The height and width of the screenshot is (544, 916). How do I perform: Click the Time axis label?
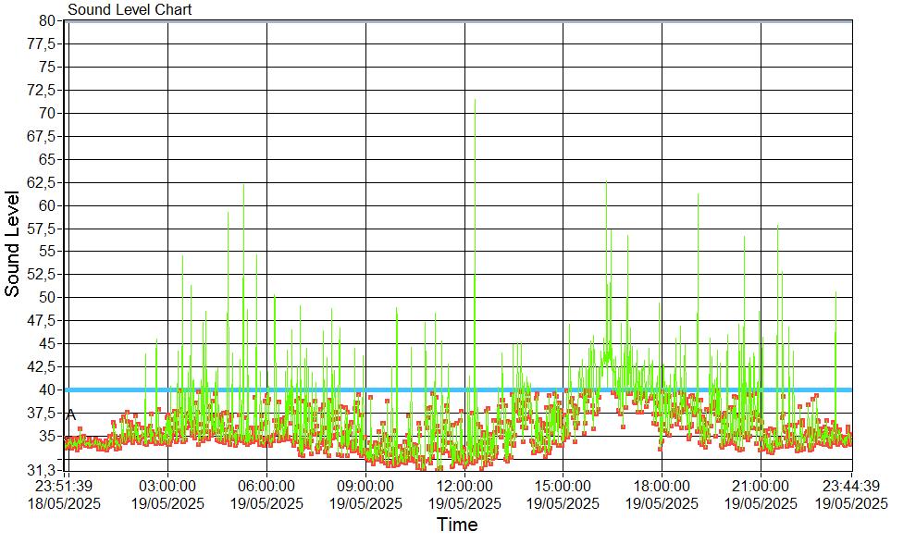457,525
